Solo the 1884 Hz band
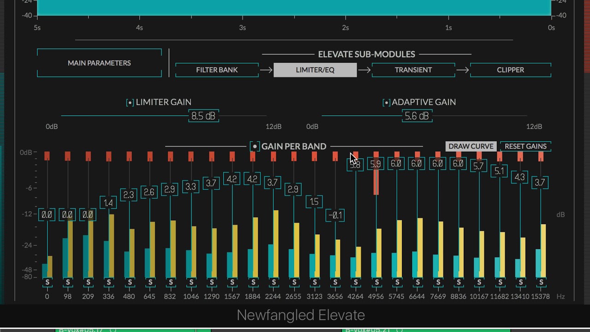The height and width of the screenshot is (332, 590). [x=253, y=282]
